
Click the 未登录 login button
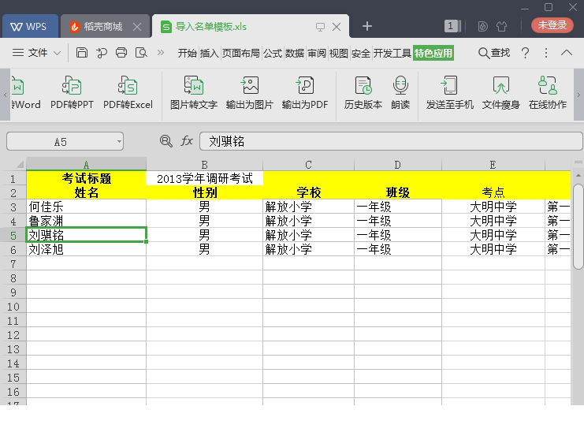[552, 25]
